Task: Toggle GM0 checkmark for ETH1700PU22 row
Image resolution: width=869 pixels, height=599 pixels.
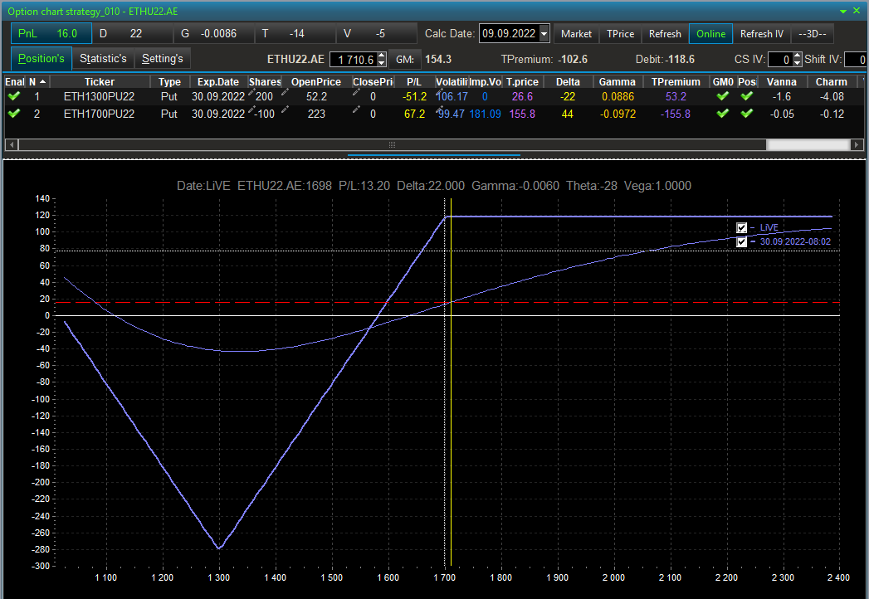Action: click(x=723, y=113)
